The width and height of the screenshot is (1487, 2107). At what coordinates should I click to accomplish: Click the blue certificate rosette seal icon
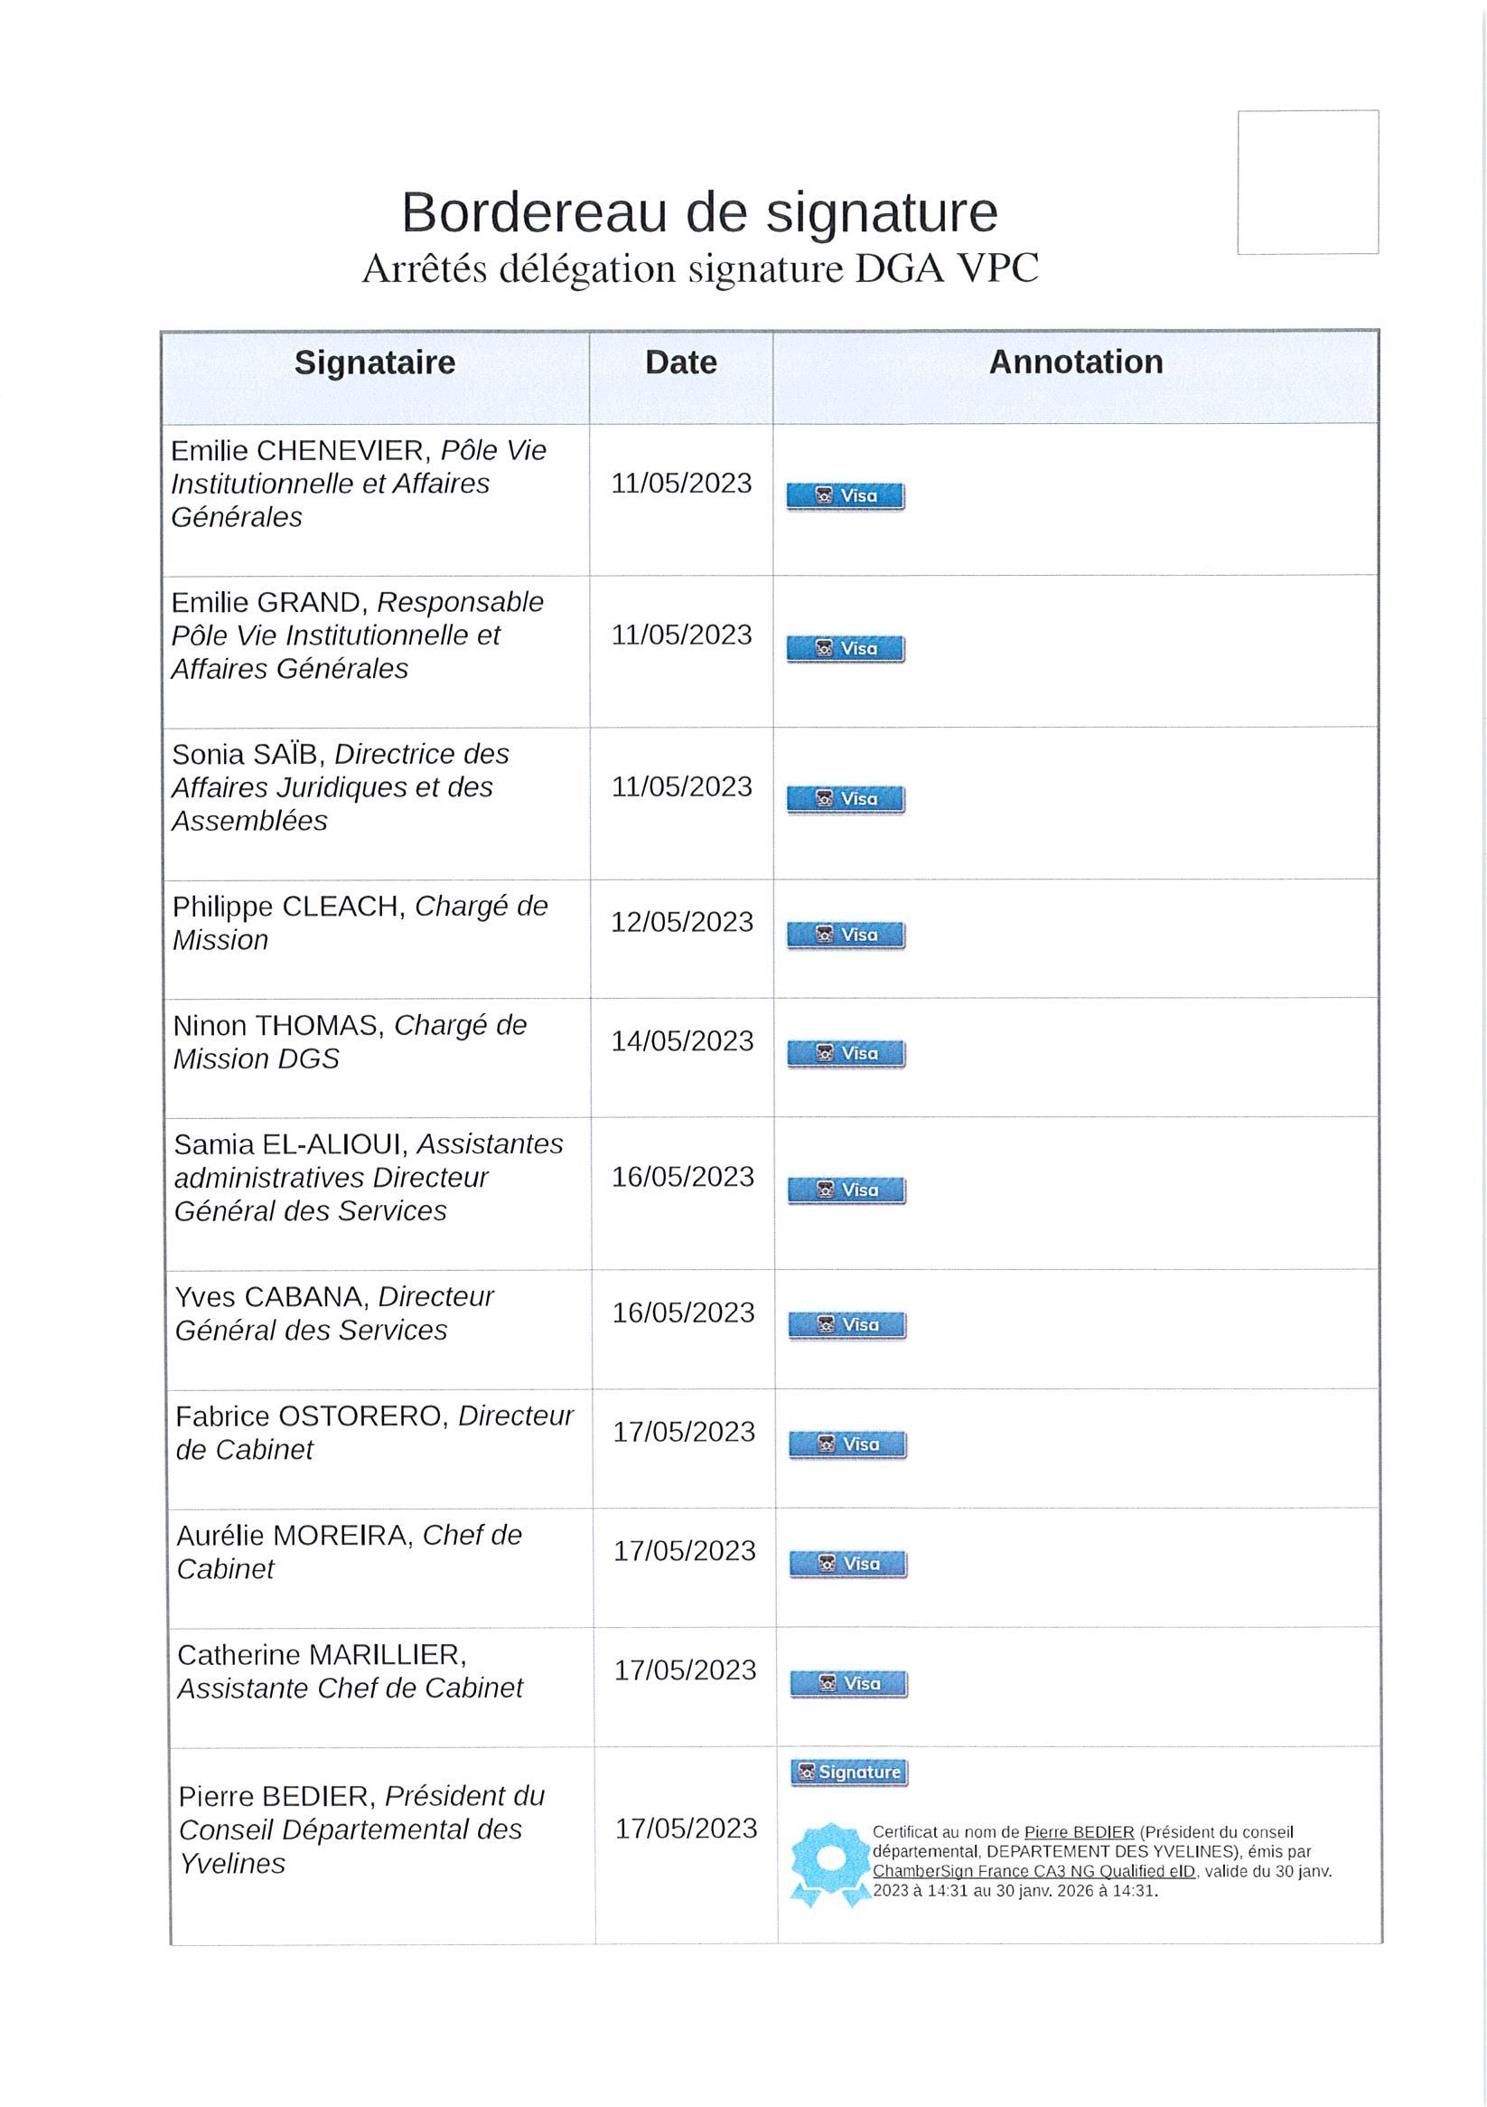830,1862
